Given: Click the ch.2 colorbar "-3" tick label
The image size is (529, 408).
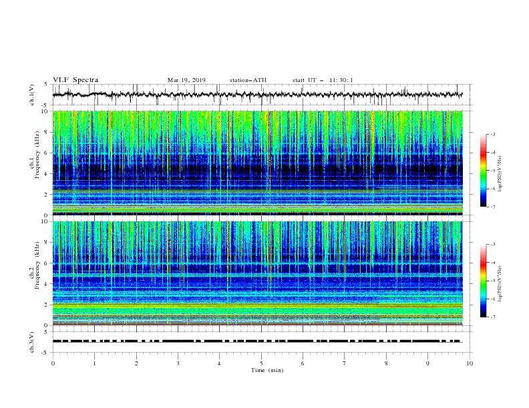Looking at the screenshot, I should [492, 245].
